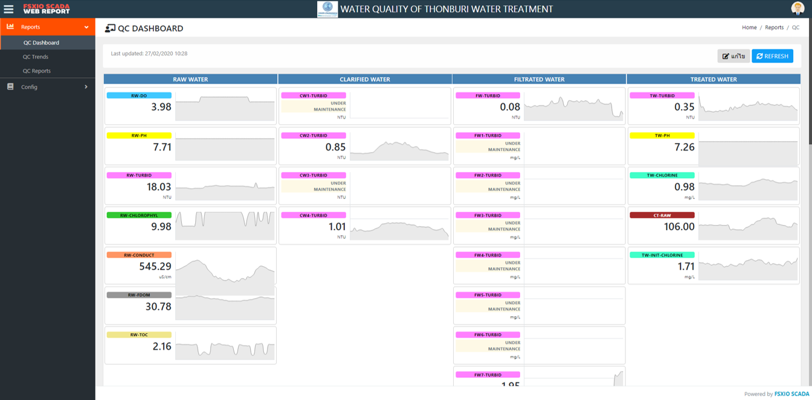Click the QC Dashboard title icon

tap(110, 28)
